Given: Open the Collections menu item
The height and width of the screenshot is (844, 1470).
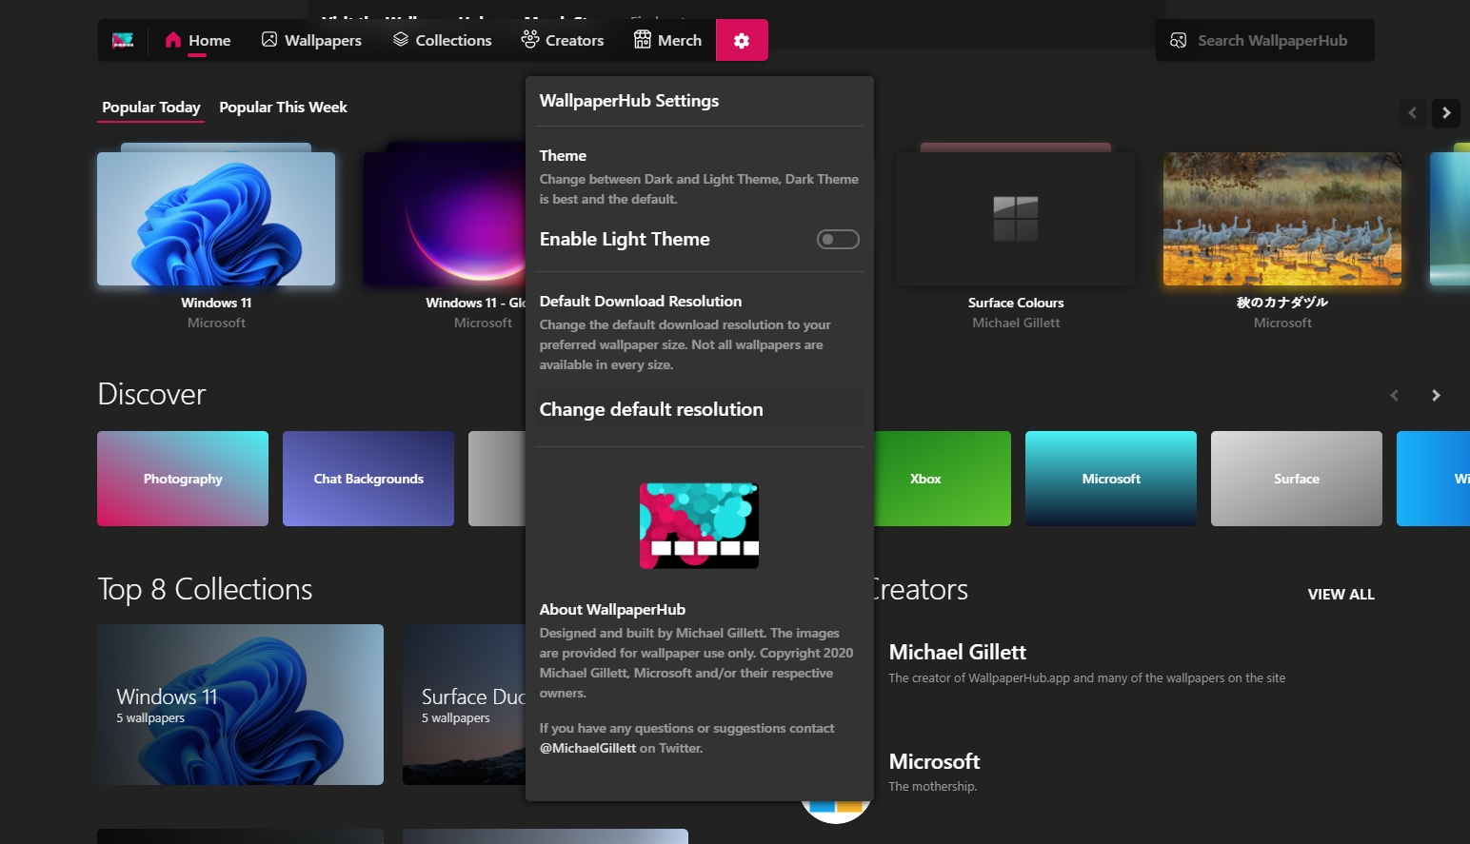Looking at the screenshot, I should (443, 40).
